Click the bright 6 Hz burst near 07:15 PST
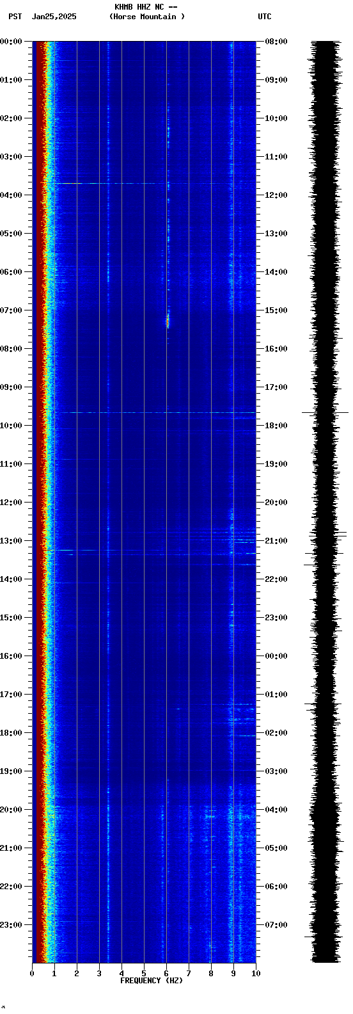 pyautogui.click(x=168, y=320)
